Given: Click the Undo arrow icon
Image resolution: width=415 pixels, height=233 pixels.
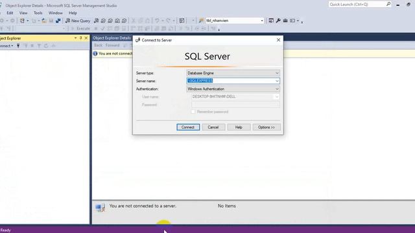Looking at the screenshot, I should [157, 21].
